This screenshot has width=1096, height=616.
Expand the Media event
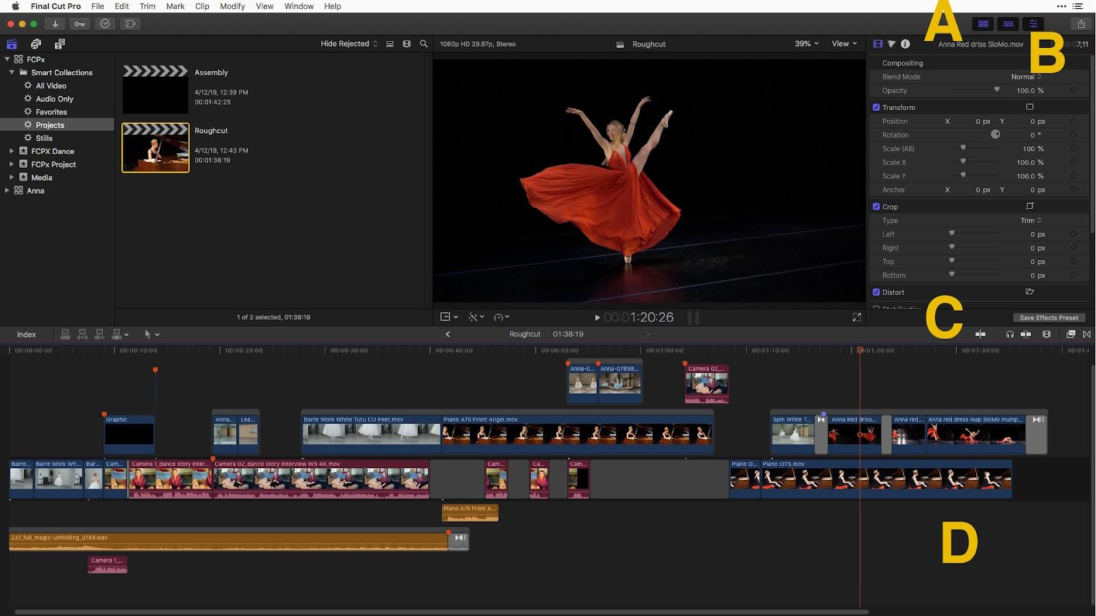[12, 177]
